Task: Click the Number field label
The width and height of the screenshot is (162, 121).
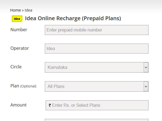Action: pos(19,30)
